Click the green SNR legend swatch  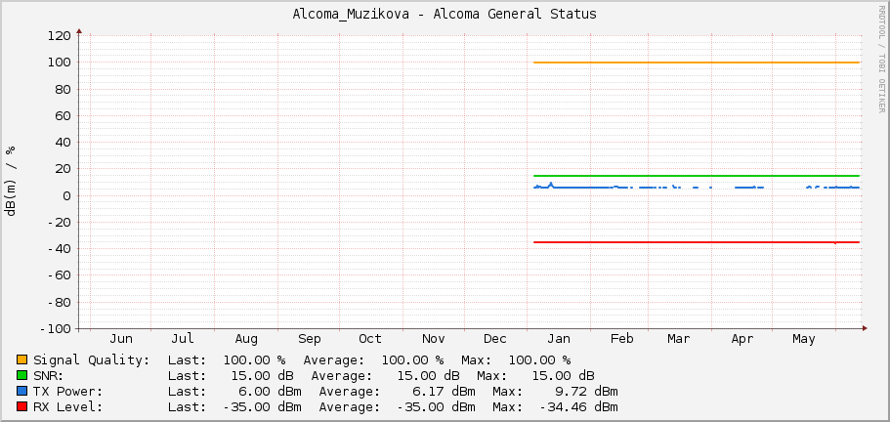tap(22, 375)
